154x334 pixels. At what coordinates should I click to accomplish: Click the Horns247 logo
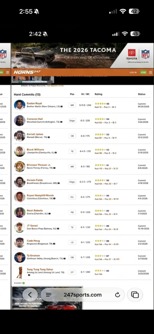click(x=27, y=72)
